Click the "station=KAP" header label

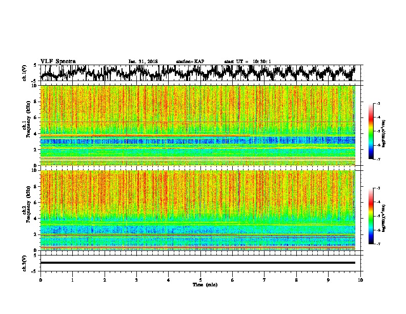(190, 62)
